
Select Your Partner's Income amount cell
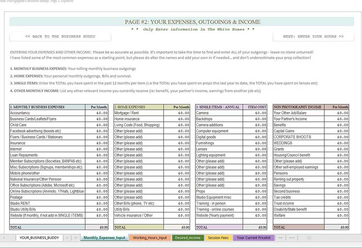click(x=336, y=119)
